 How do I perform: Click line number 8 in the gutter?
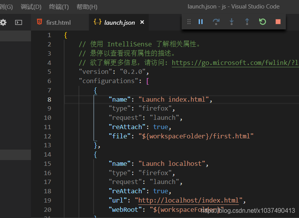[x=49, y=99]
